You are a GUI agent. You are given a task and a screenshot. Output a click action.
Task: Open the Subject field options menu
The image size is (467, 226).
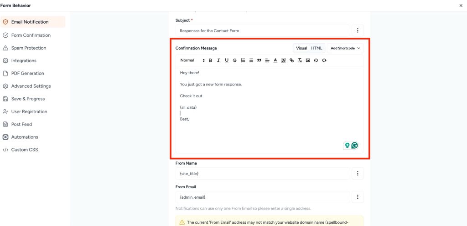[358, 30]
